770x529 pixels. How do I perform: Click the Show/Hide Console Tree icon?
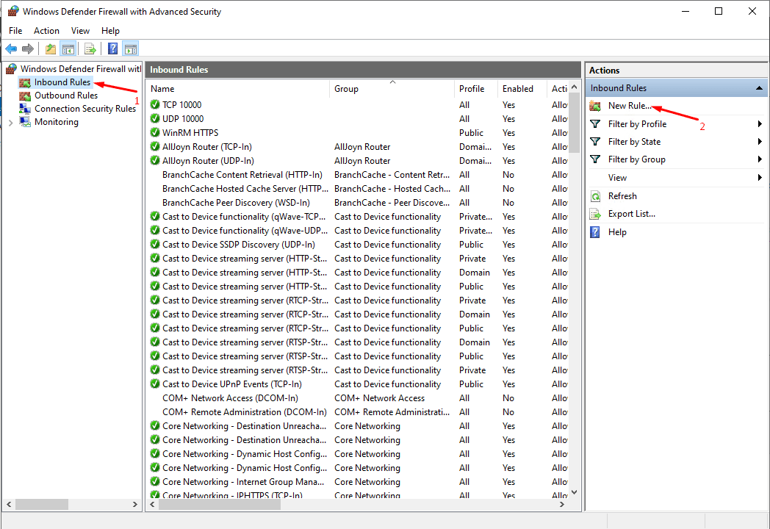(68, 48)
